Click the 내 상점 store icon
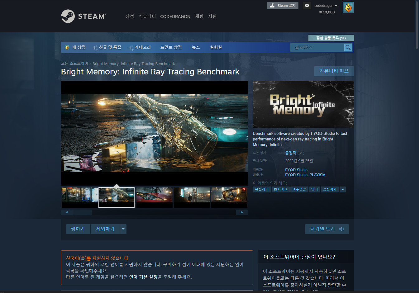 pyautogui.click(x=67, y=47)
